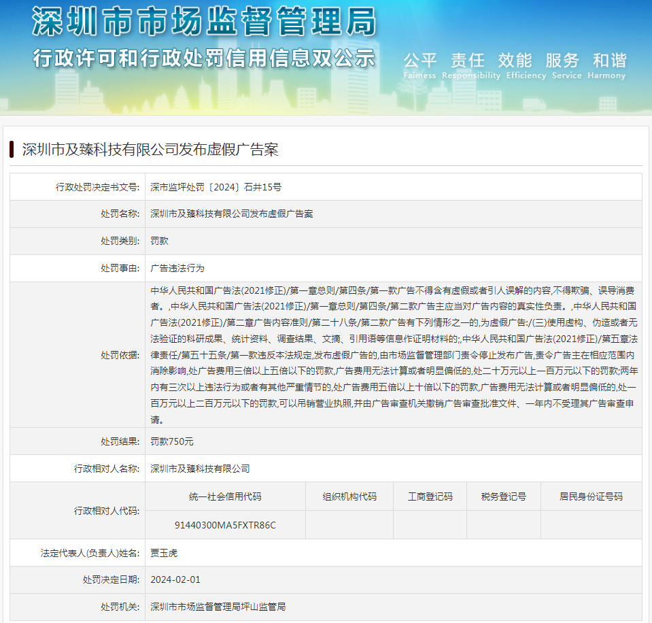Click the 深圳市市场监督管理局坪山监管局 authority value
The image size is (652, 623).
(x=218, y=607)
